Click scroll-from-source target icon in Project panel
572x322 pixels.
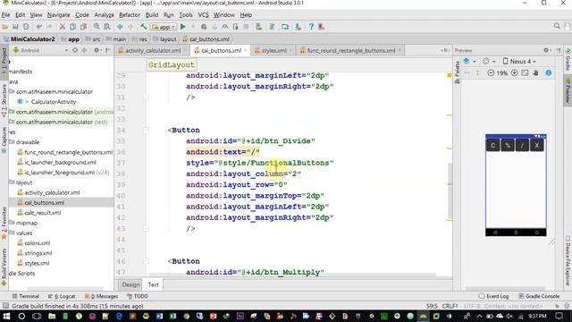click(x=75, y=50)
